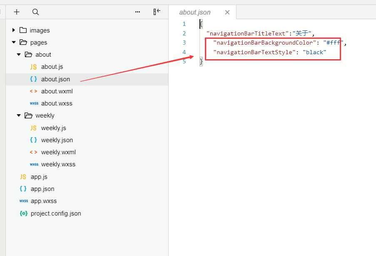Open the weekly.wxss file
376x256 pixels.
click(x=58, y=164)
